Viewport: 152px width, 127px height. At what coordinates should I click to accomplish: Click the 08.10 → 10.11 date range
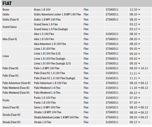tap(139, 68)
